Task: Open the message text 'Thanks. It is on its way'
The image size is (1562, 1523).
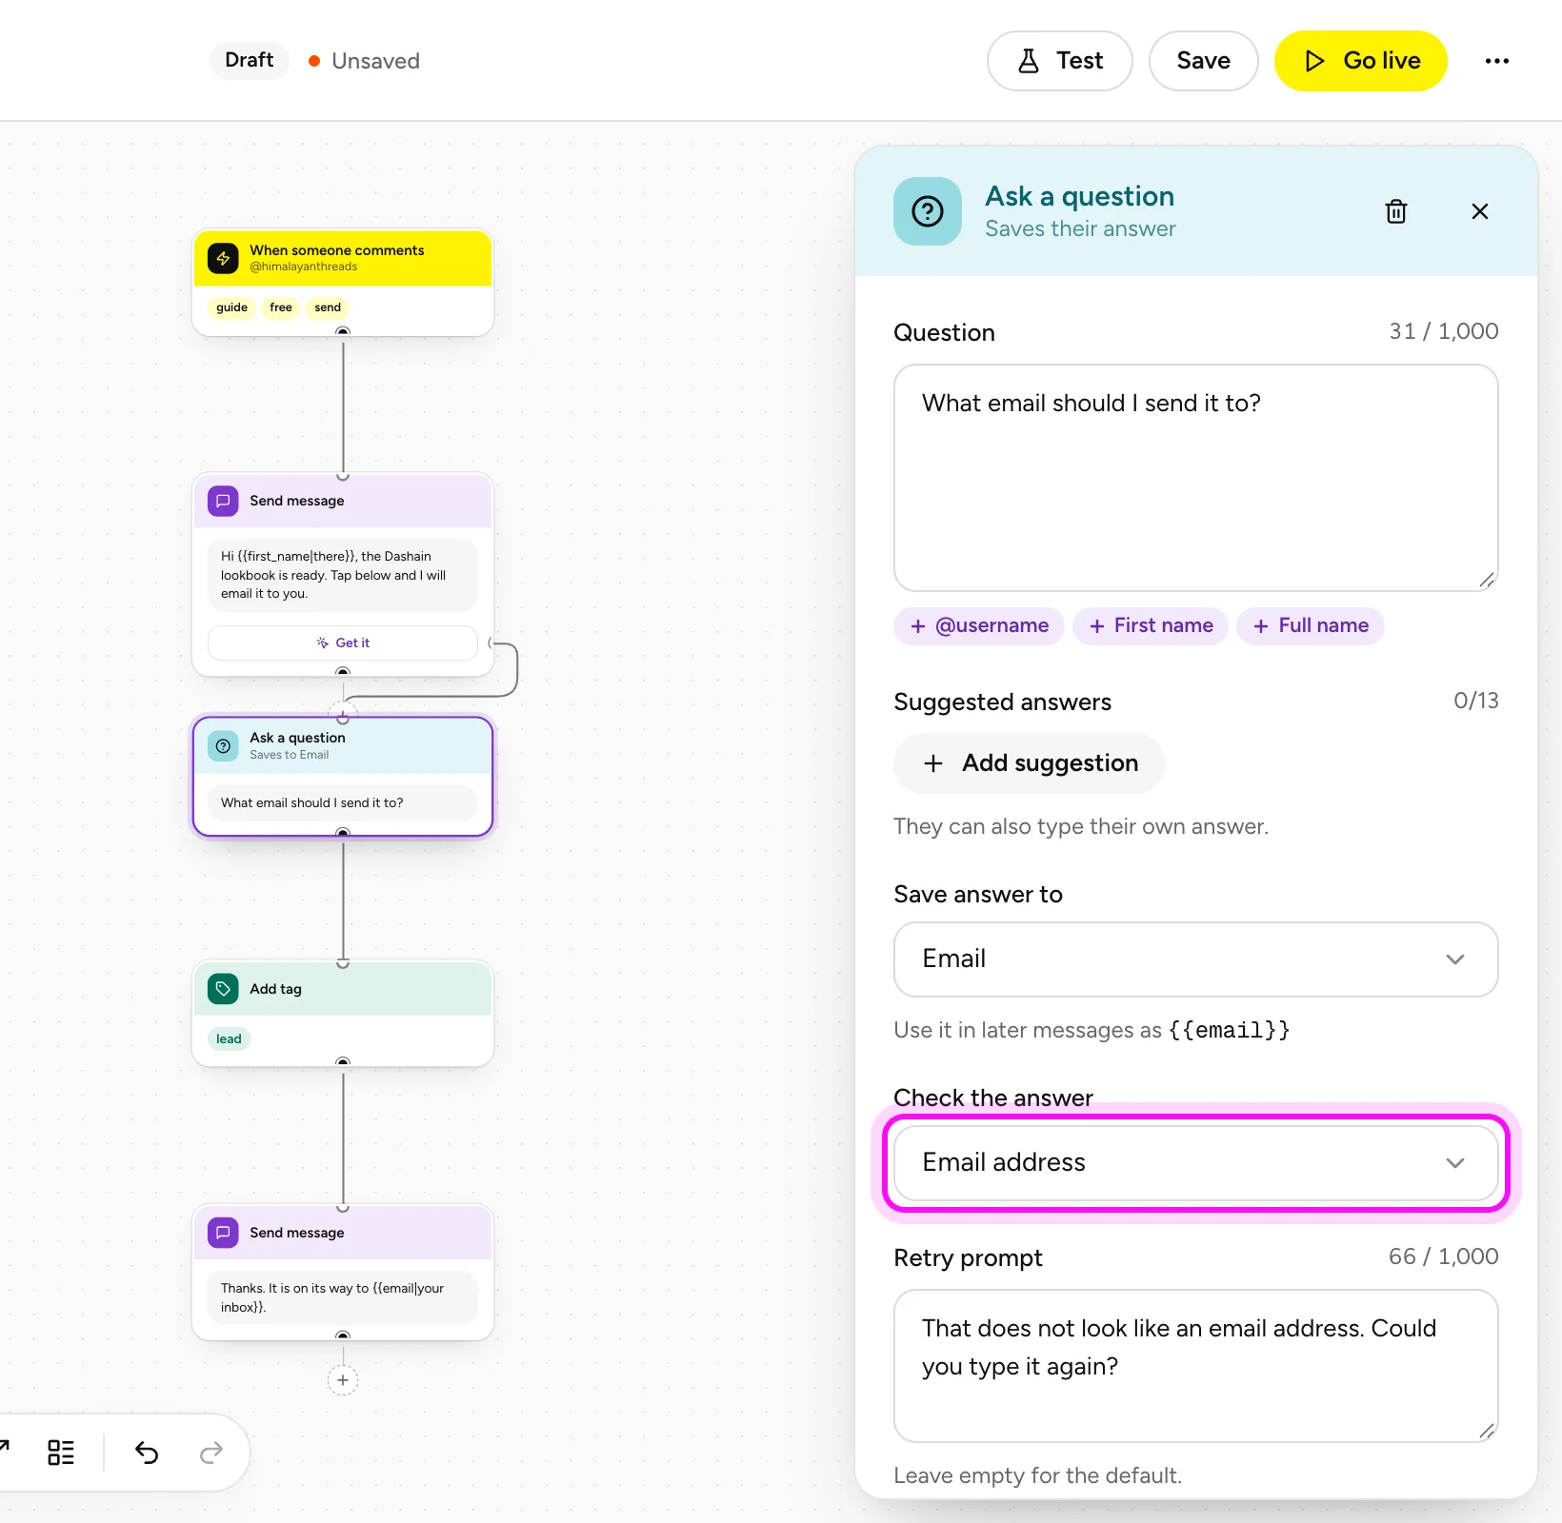Action: point(343,1297)
